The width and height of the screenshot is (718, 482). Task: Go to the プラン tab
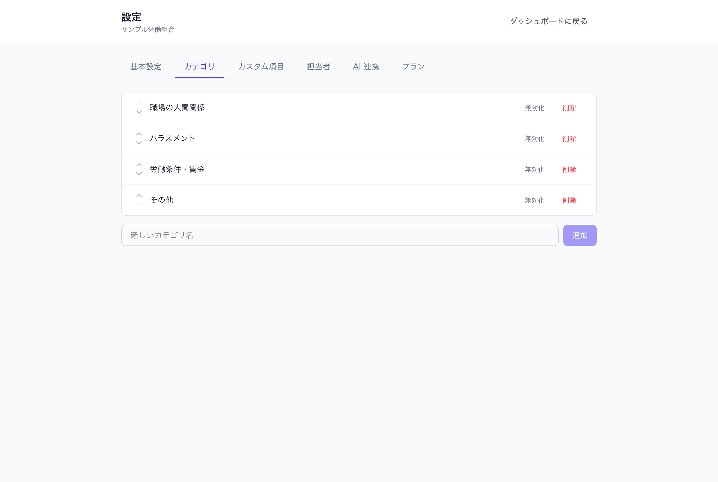tap(413, 67)
